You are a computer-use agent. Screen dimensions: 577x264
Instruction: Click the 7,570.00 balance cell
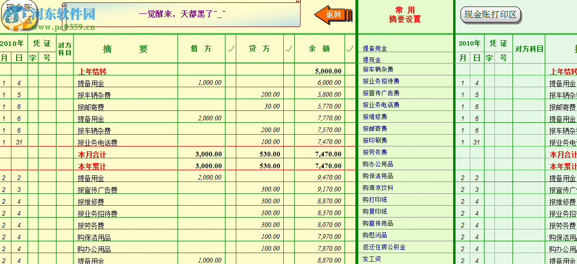(x=329, y=130)
